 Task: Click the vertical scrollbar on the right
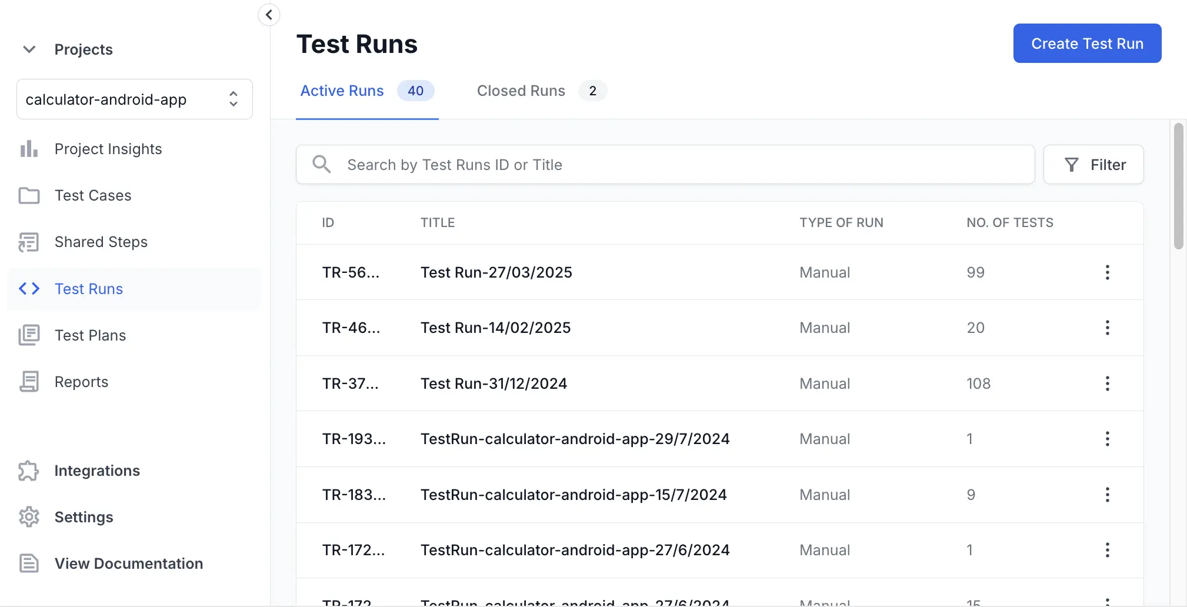tap(1178, 186)
